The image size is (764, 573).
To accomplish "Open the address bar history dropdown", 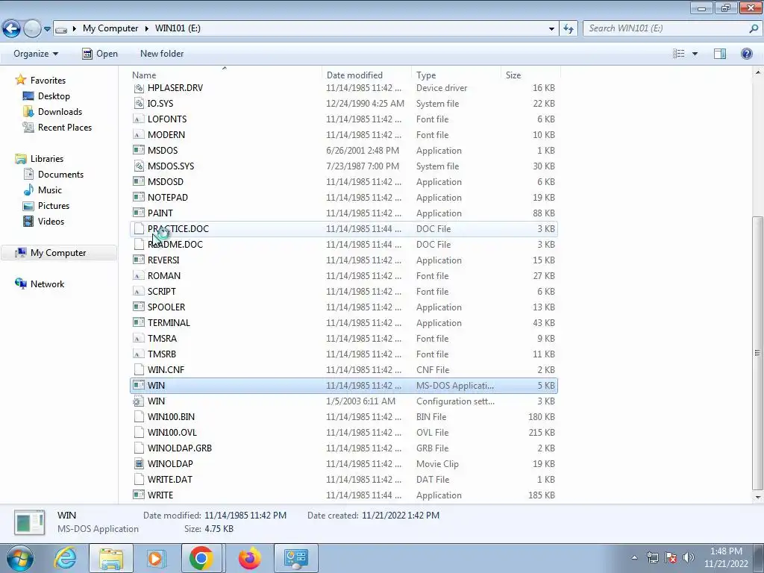I will tap(551, 29).
